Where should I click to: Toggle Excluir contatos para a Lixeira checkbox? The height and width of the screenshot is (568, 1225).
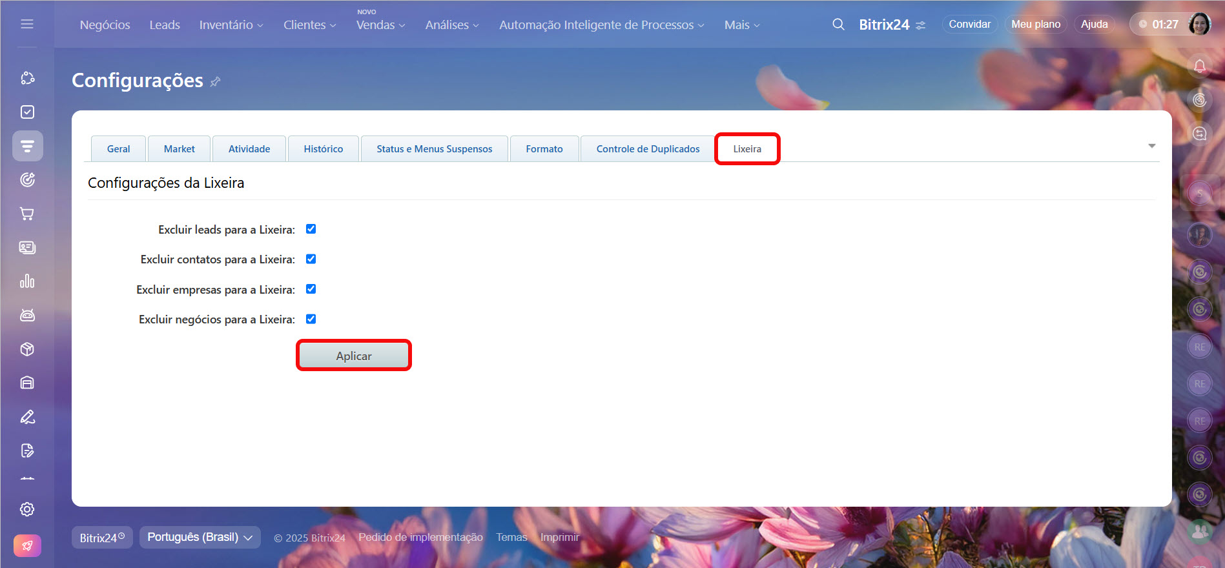click(x=311, y=259)
